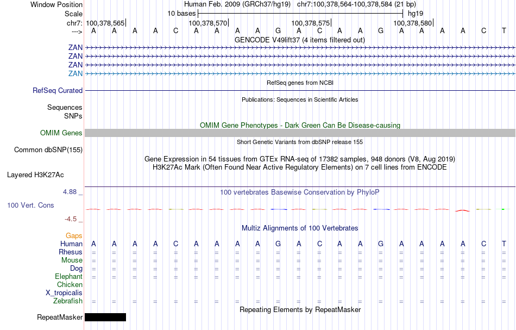Click the Sequences track label
The height and width of the screenshot is (330, 516).
click(65, 107)
